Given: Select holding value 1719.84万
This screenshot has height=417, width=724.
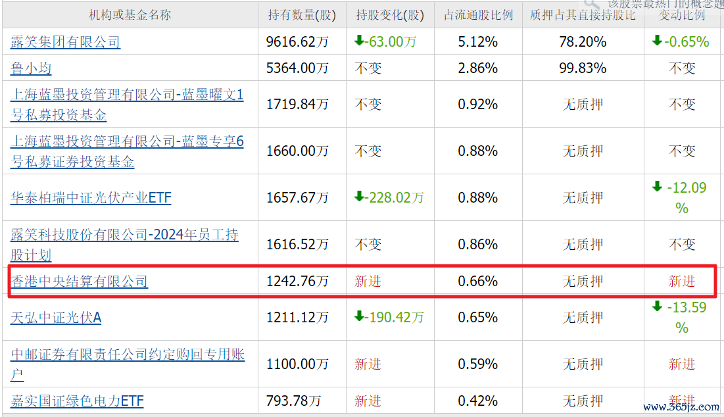Looking at the screenshot, I should pos(297,105).
